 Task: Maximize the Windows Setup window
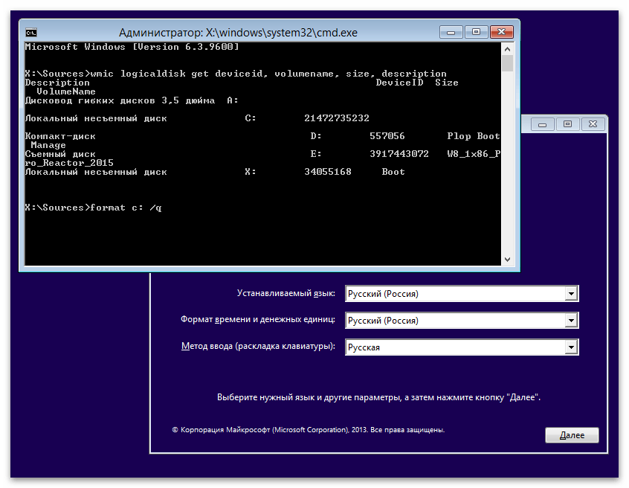click(567, 124)
